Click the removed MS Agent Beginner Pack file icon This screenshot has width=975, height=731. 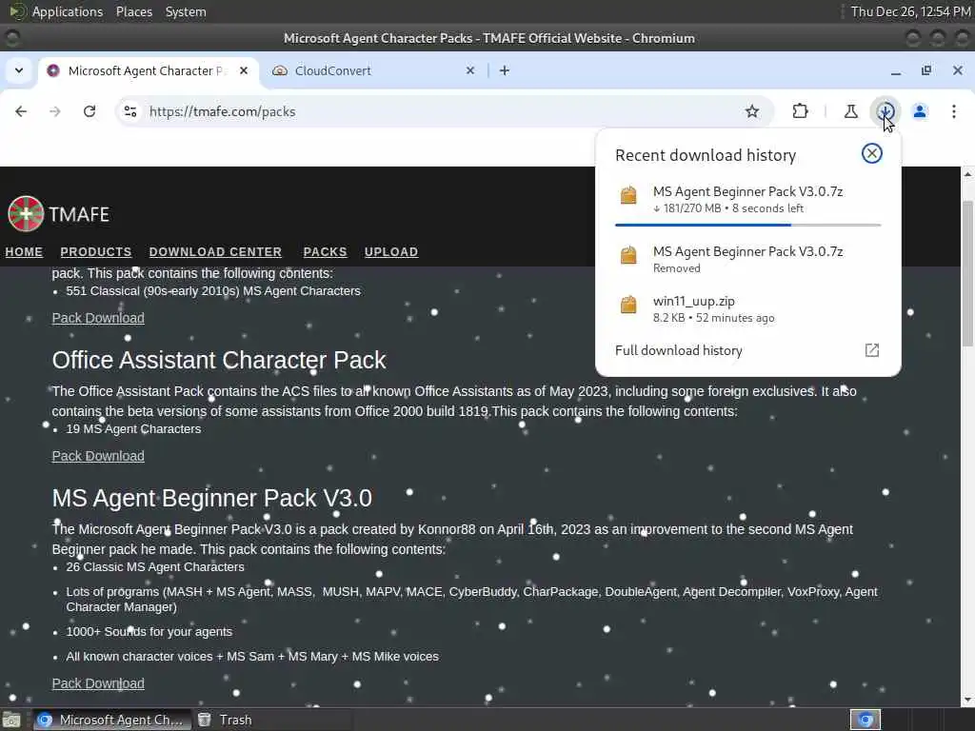[628, 255]
